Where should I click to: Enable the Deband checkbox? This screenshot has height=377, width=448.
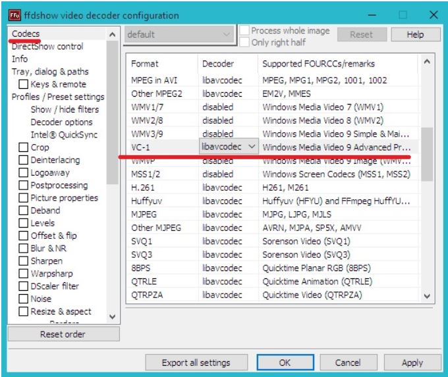click(x=23, y=211)
